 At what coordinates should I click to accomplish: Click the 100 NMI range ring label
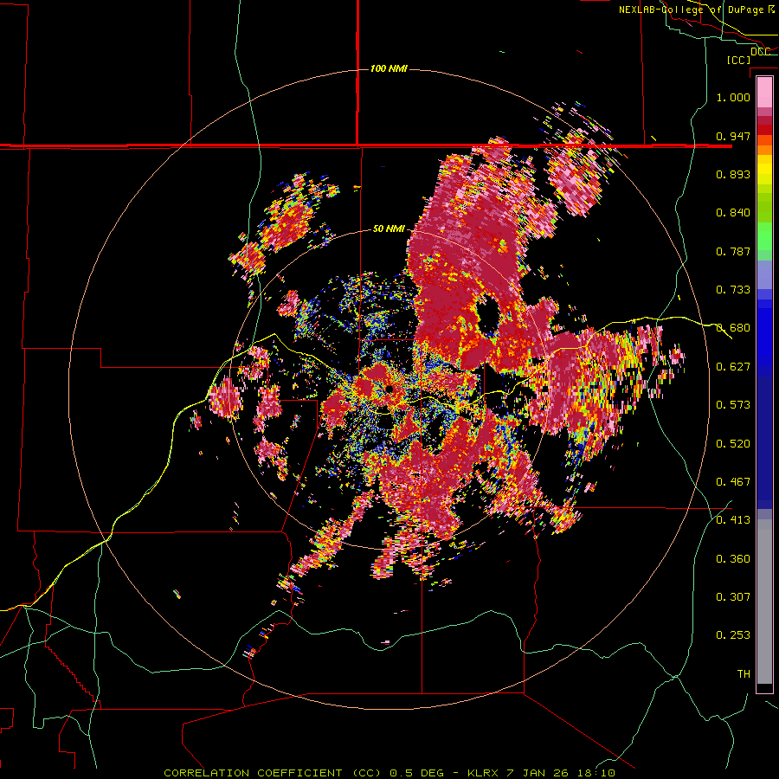(389, 68)
